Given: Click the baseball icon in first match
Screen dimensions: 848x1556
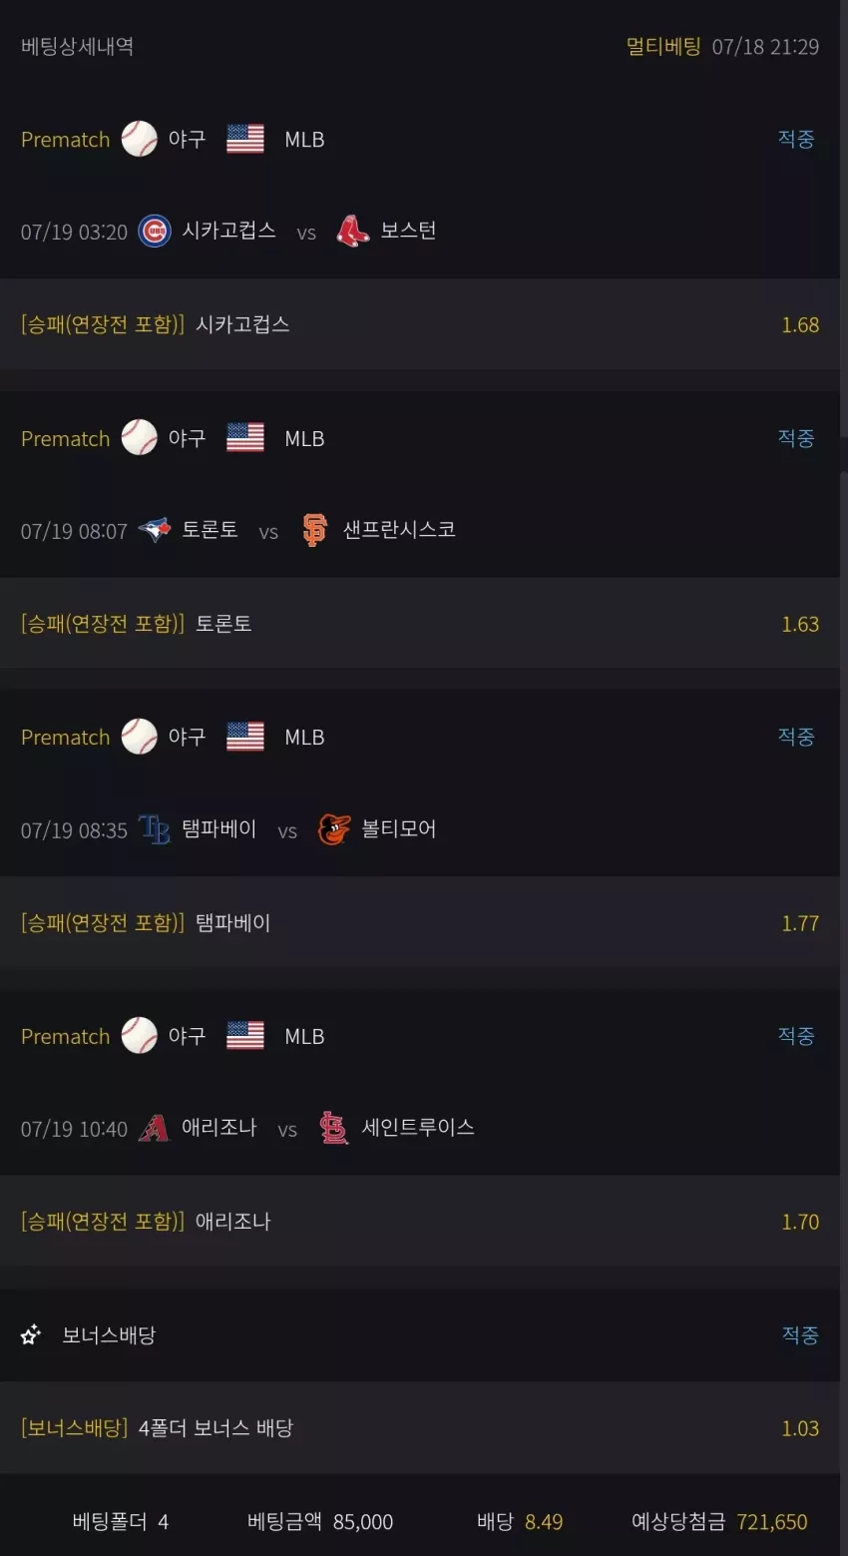Looking at the screenshot, I should [x=140, y=139].
